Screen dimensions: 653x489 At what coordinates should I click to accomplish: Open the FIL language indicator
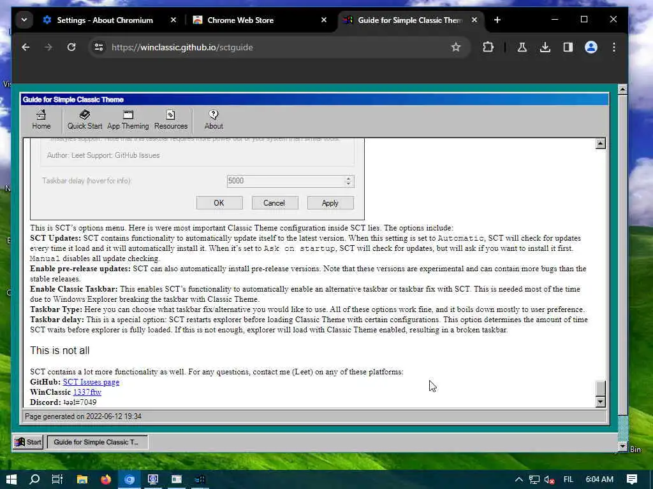[x=568, y=479]
